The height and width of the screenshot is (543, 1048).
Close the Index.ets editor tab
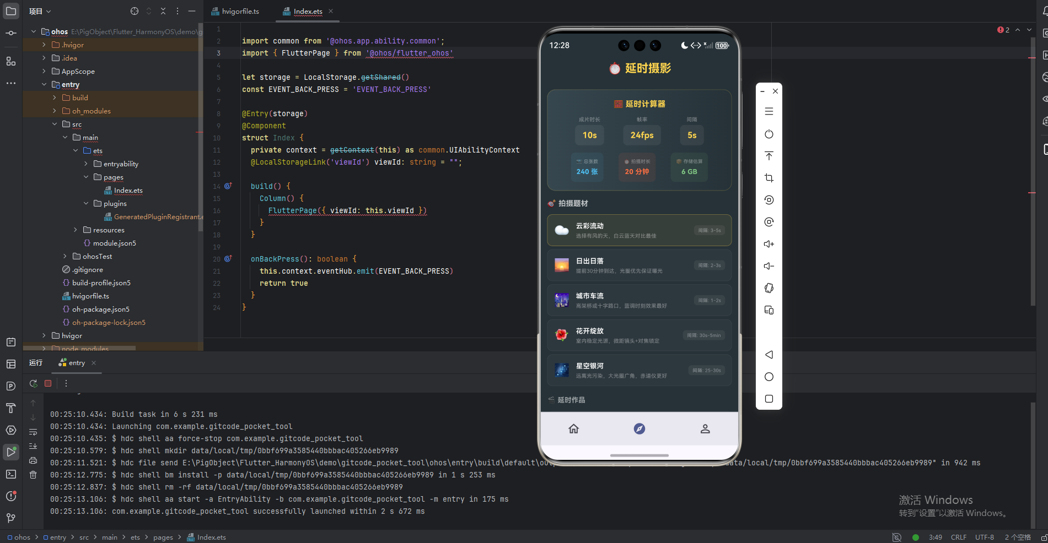[x=331, y=11]
